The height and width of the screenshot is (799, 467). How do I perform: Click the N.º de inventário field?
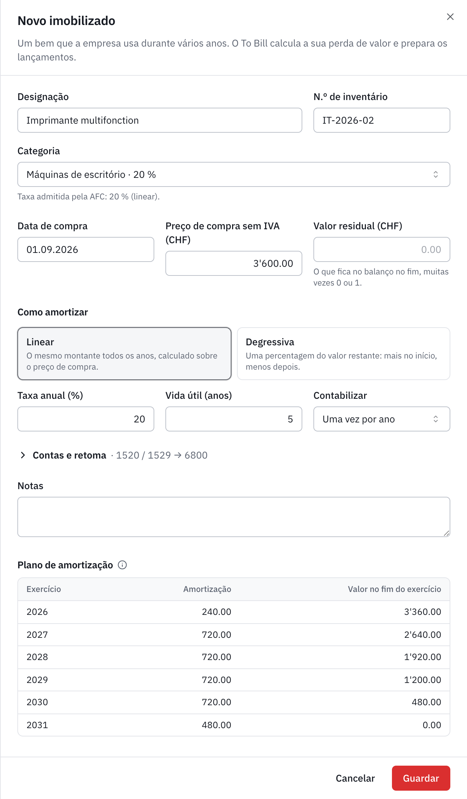click(382, 120)
